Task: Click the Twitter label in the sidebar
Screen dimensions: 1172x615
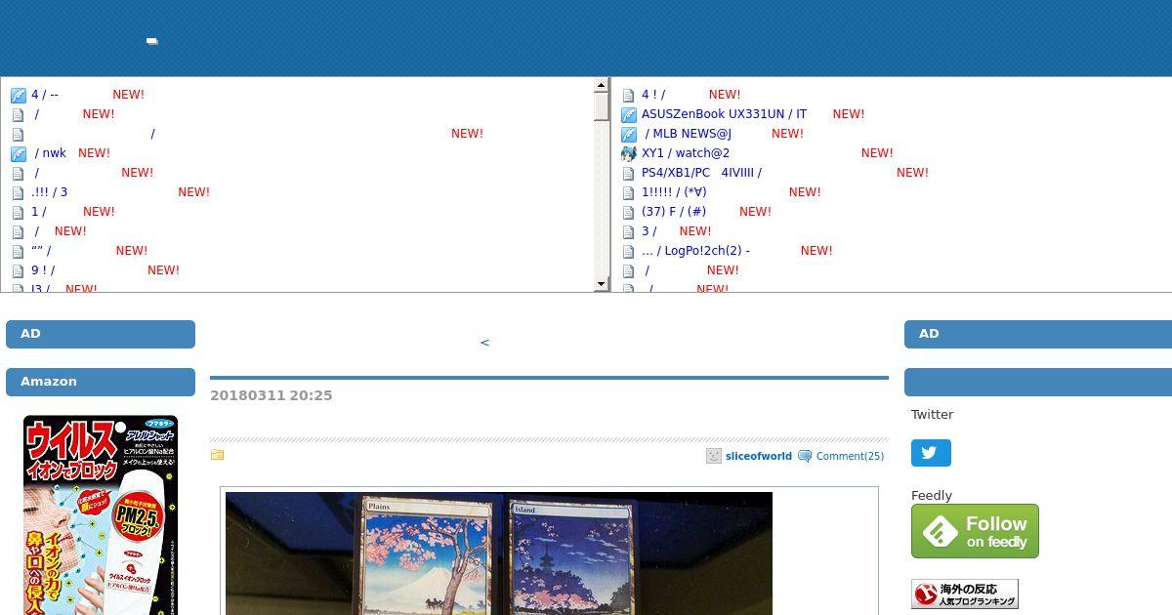Action: click(932, 414)
